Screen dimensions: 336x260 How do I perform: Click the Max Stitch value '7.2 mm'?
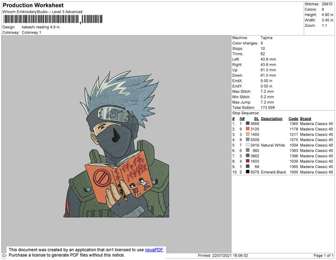(x=267, y=91)
